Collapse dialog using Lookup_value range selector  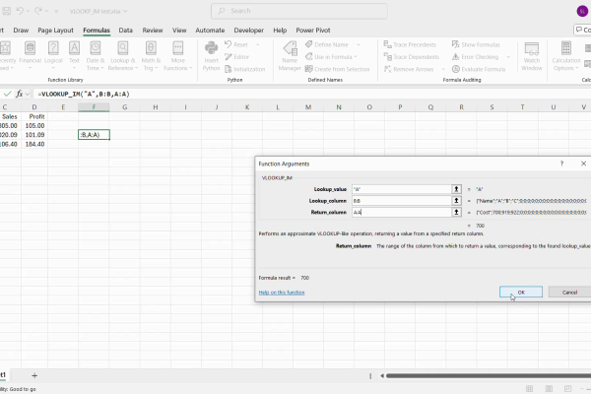(456, 188)
